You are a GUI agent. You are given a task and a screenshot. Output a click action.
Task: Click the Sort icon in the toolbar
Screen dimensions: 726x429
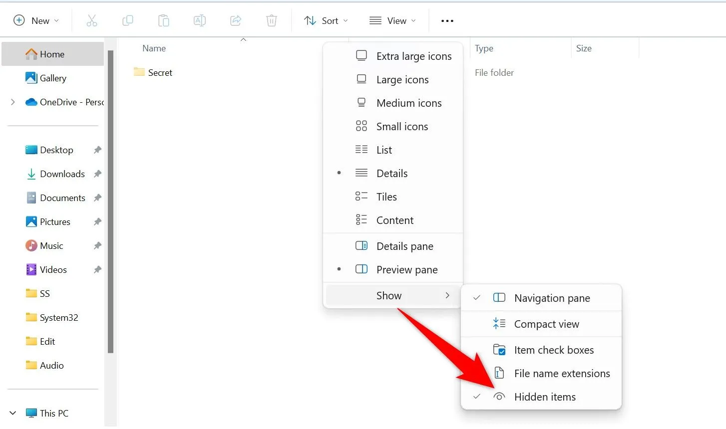[x=325, y=20]
